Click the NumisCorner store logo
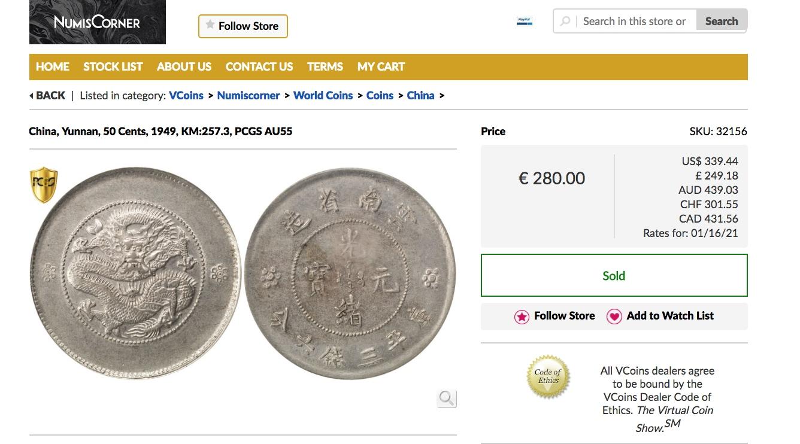Viewport: 800px width, 444px height. click(98, 22)
